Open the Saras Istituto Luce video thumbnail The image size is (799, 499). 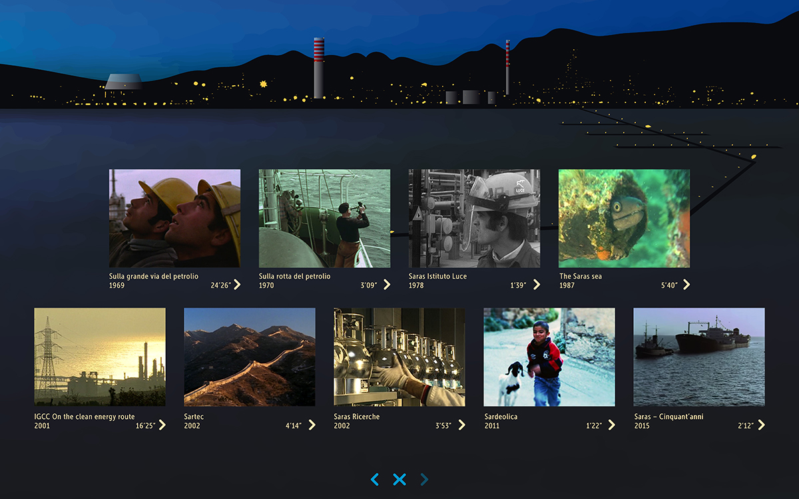click(474, 218)
